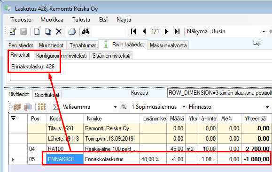272x172 pixels.
Task: Go to next record arrow
Action: tap(166, 31)
